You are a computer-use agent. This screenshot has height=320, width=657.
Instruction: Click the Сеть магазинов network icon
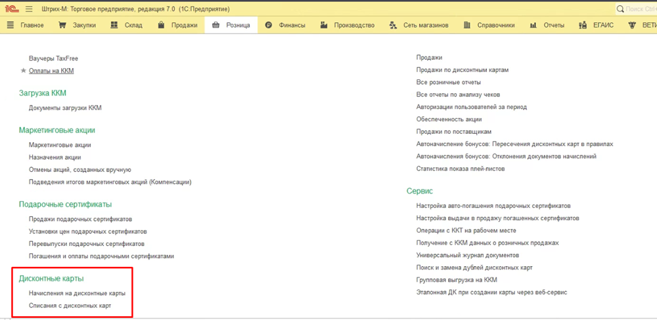pos(393,25)
